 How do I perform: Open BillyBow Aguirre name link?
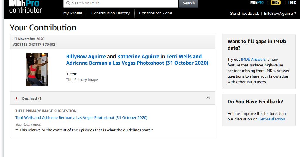86,56
